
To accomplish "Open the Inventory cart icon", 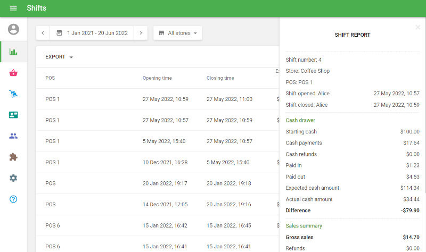I will pyautogui.click(x=13, y=94).
